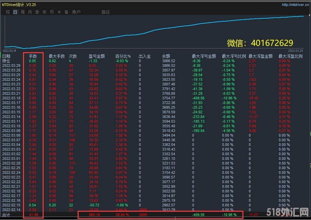
Task: Click the 合计 total row label
Action: click(x=6, y=215)
